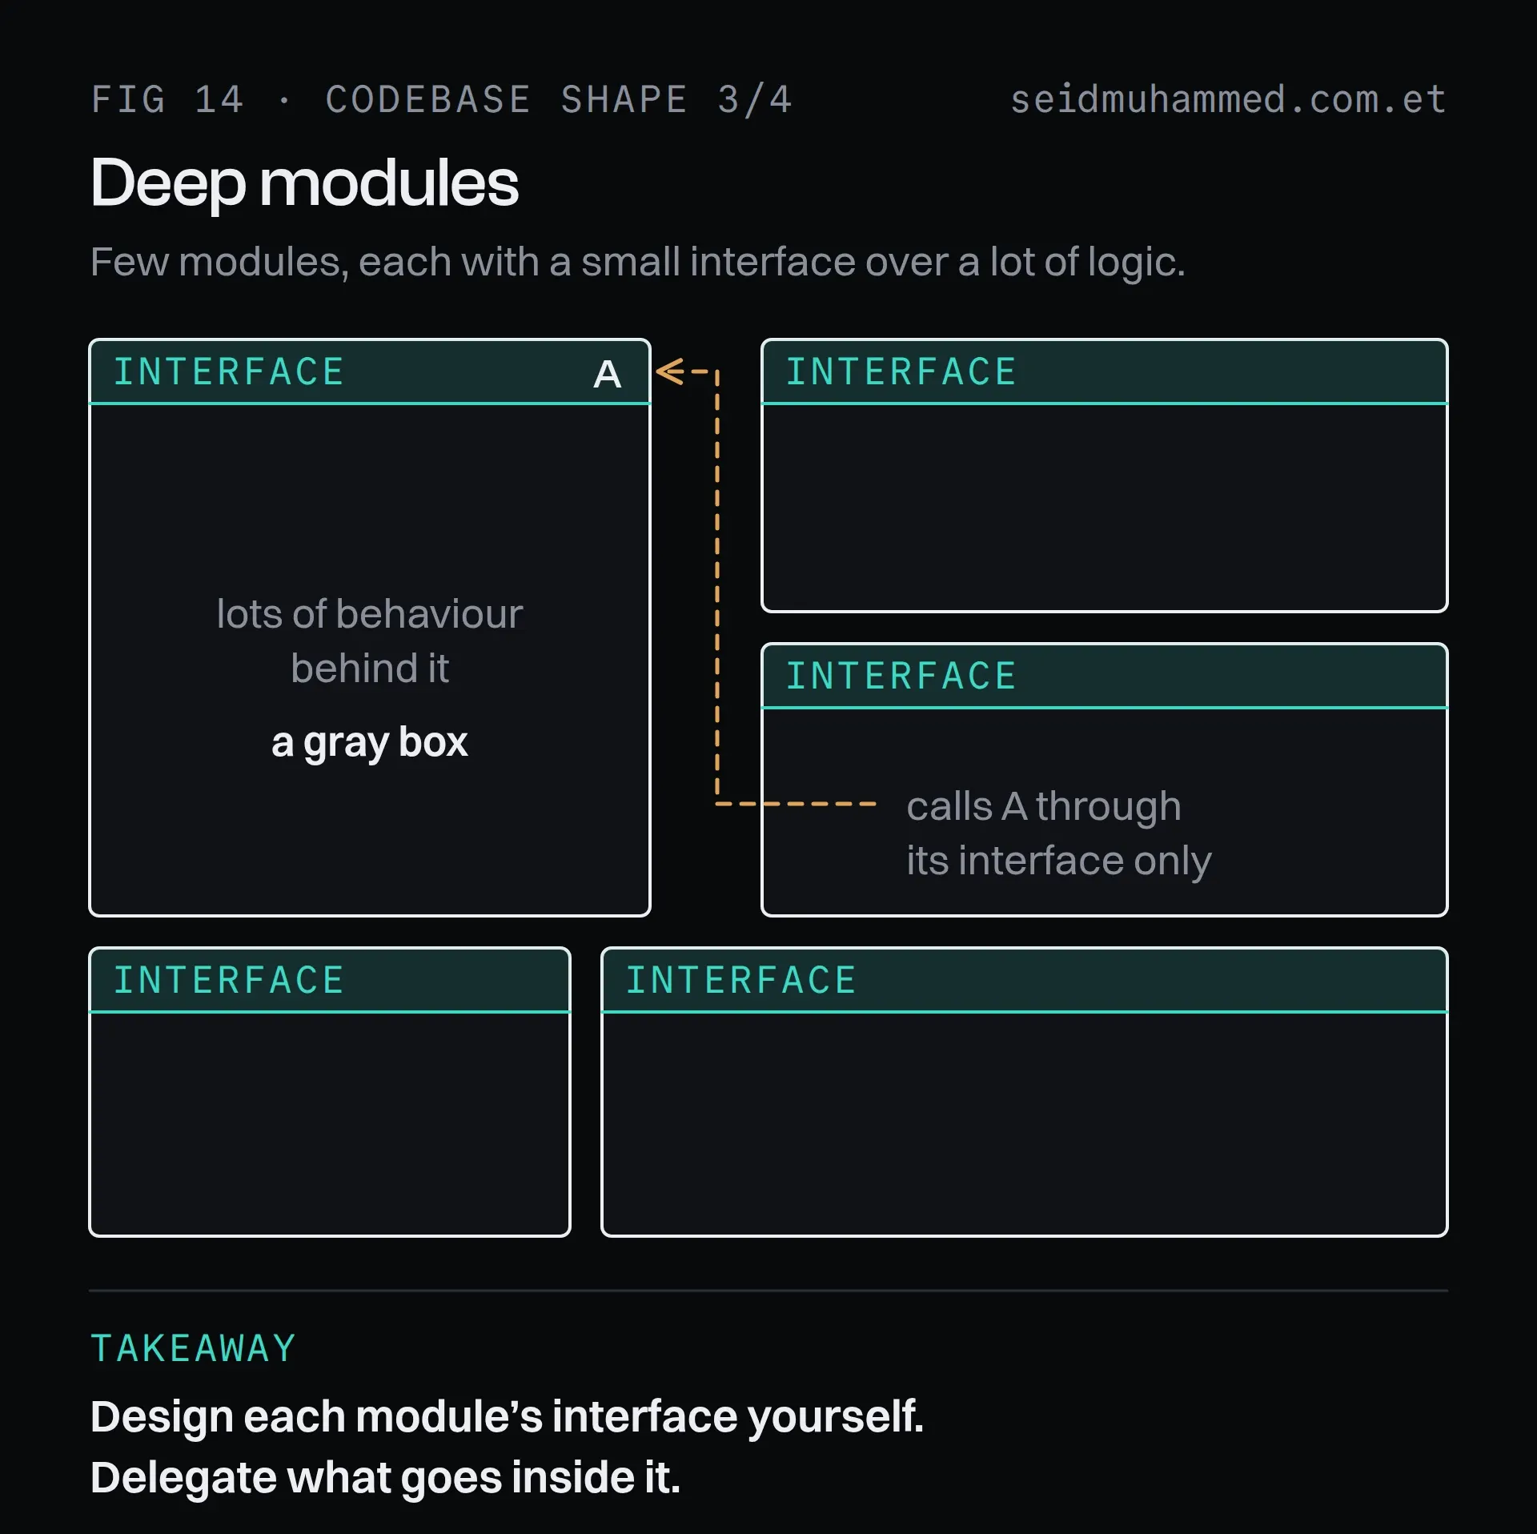The width and height of the screenshot is (1537, 1534).
Task: Click 'lots of behaviour behind it' text
Action: 370,641
